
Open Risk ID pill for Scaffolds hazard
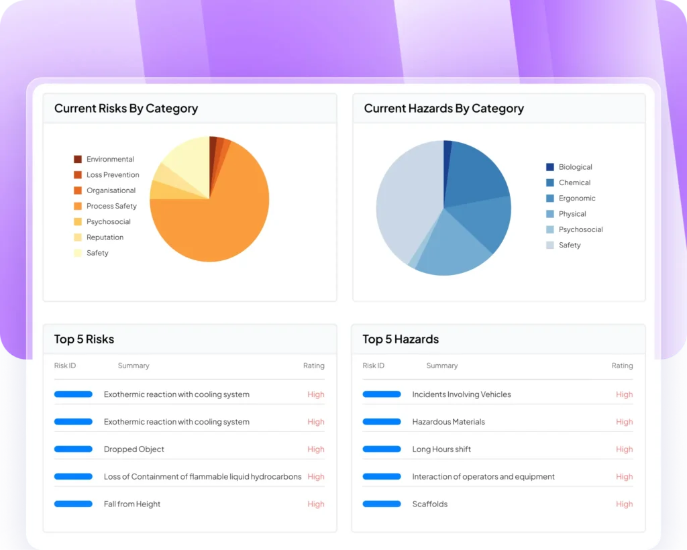click(382, 504)
